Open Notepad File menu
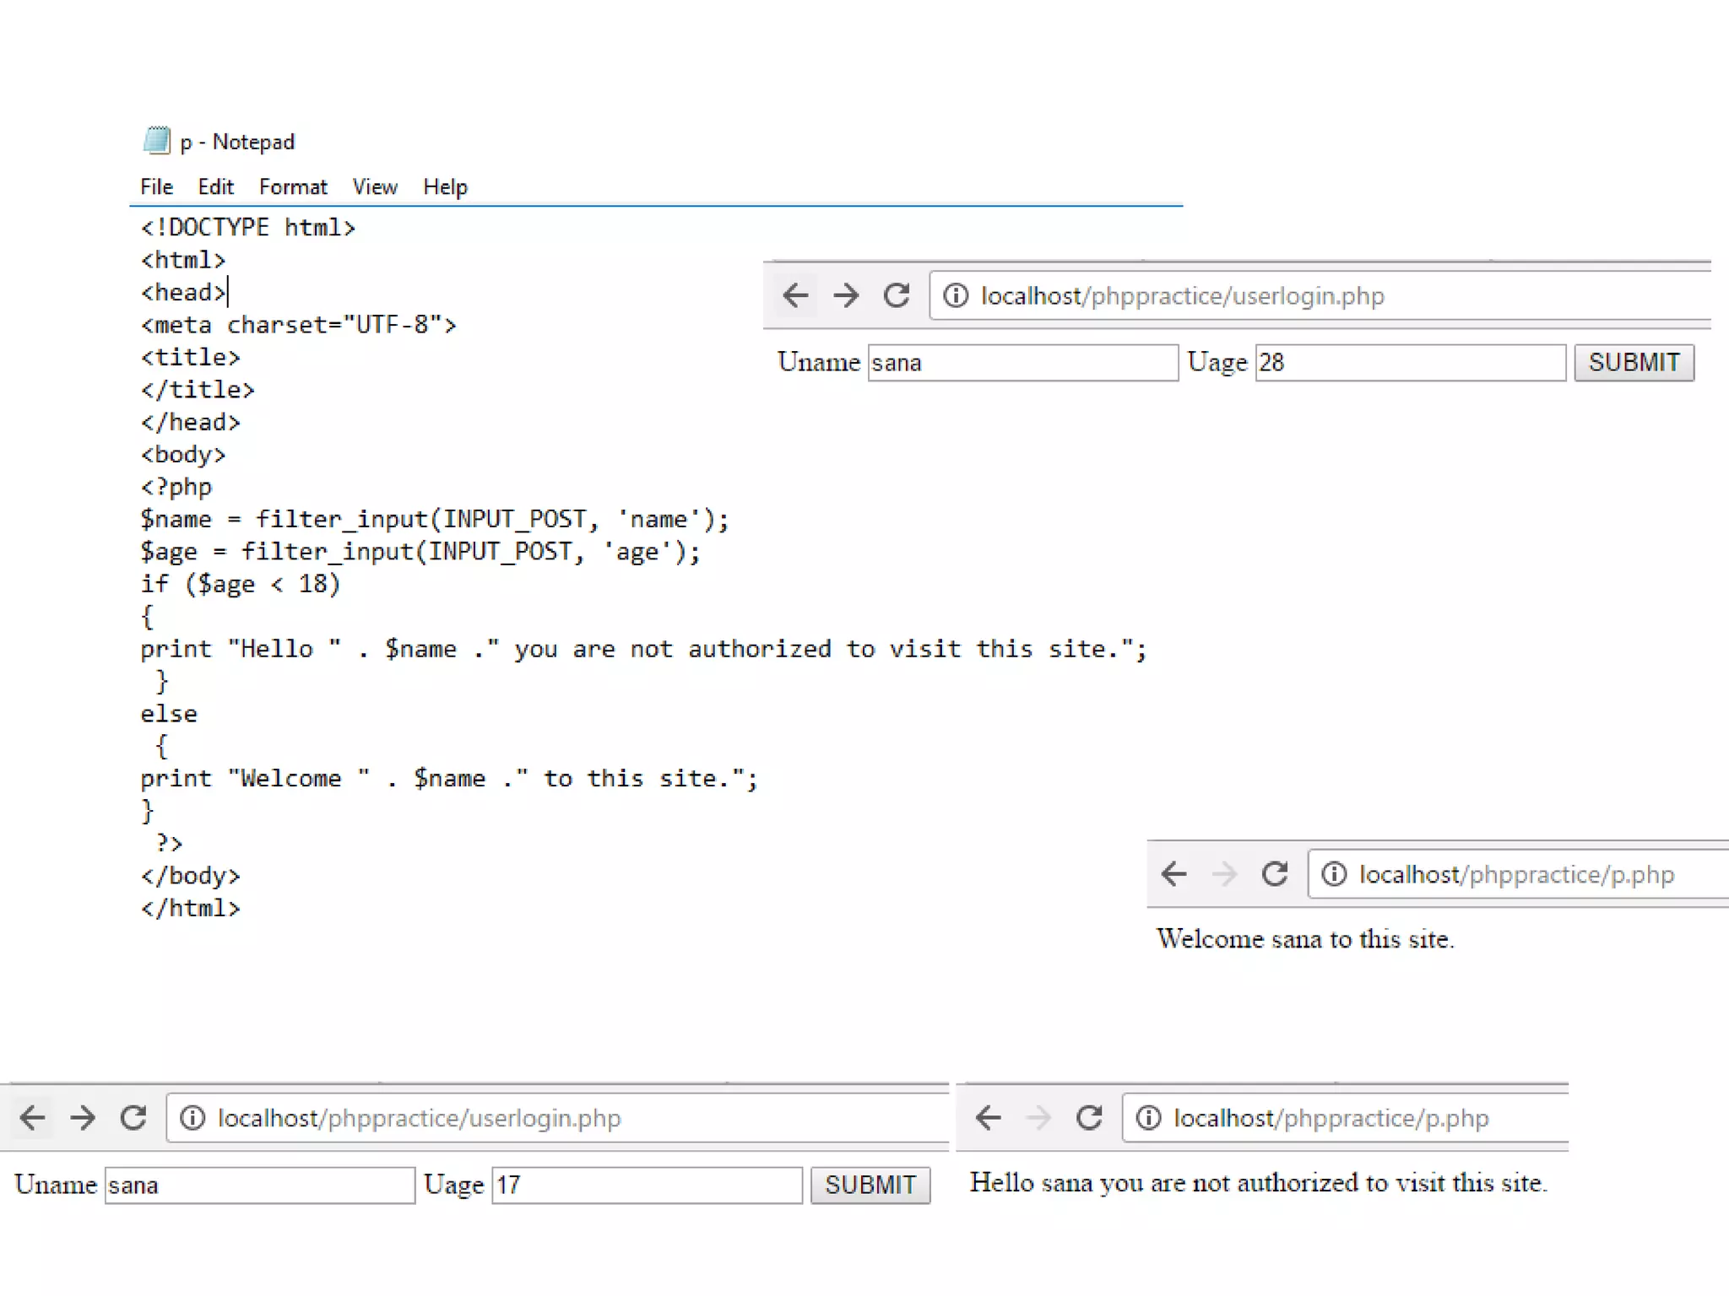Image resolution: width=1729 pixels, height=1296 pixels. [156, 186]
